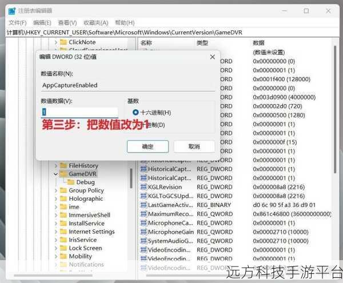Click the Holographic folder icon

pyautogui.click(x=63, y=198)
